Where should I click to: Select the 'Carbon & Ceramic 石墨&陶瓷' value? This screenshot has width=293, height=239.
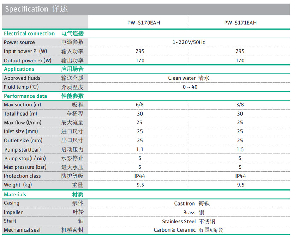[189, 230]
